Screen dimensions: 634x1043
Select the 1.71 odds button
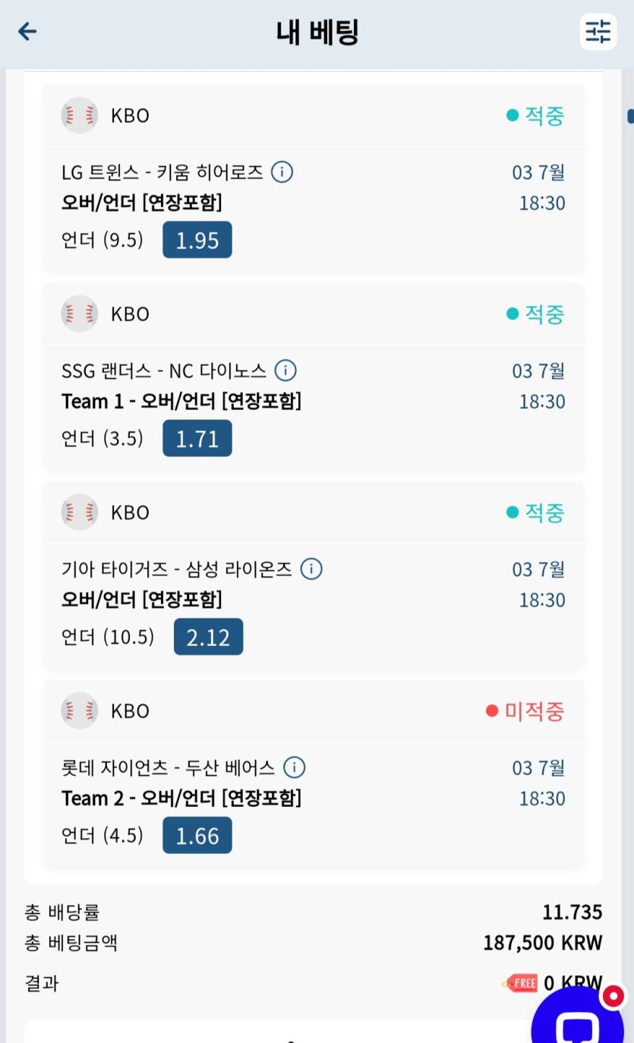click(197, 439)
